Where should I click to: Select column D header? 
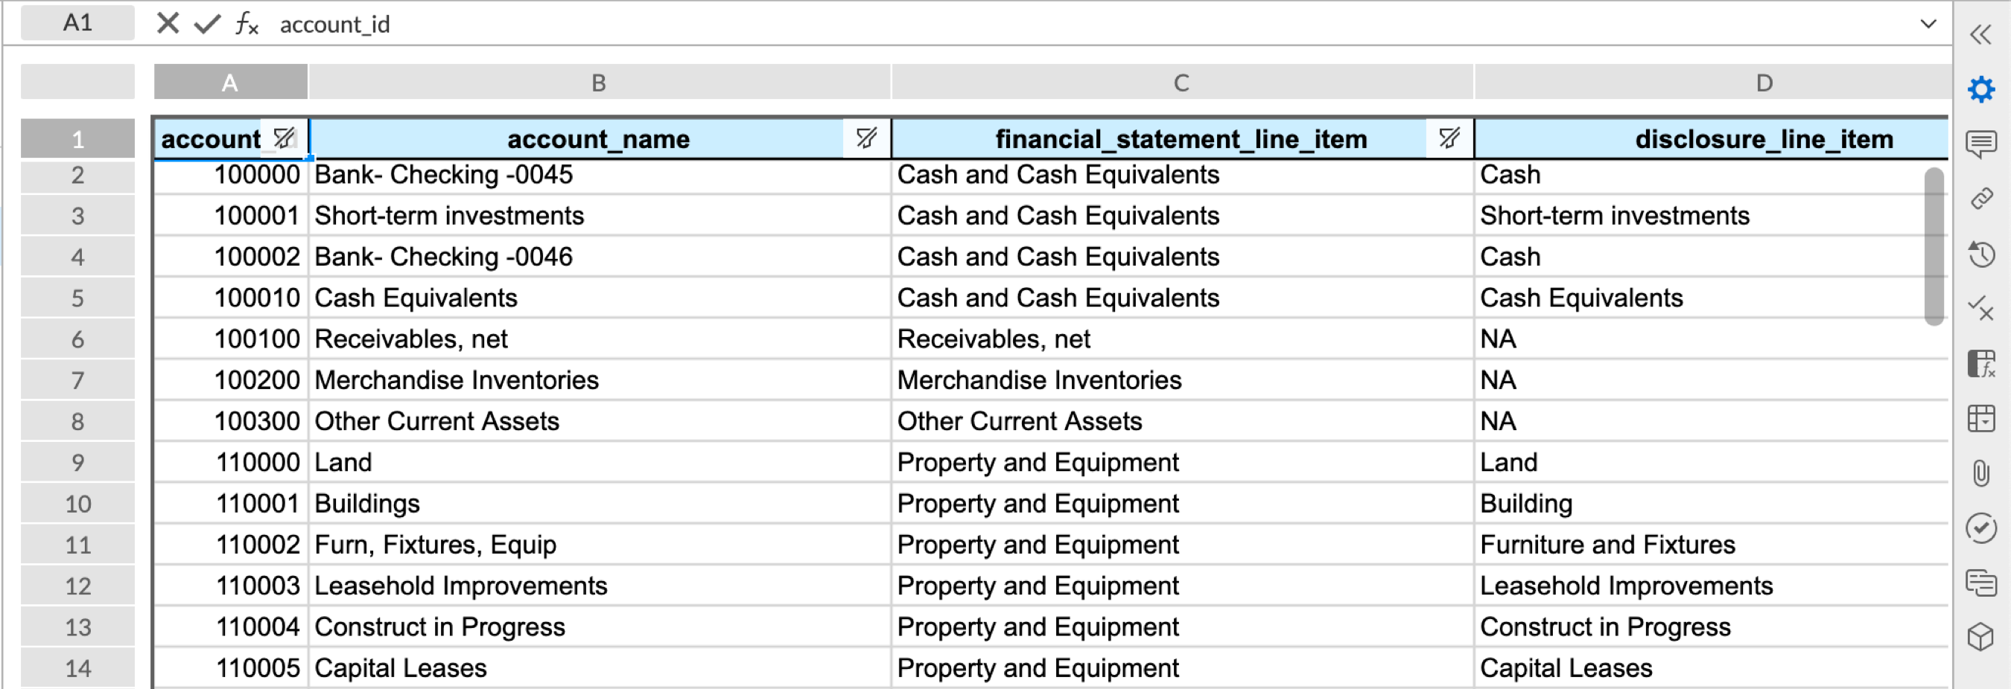[1712, 82]
